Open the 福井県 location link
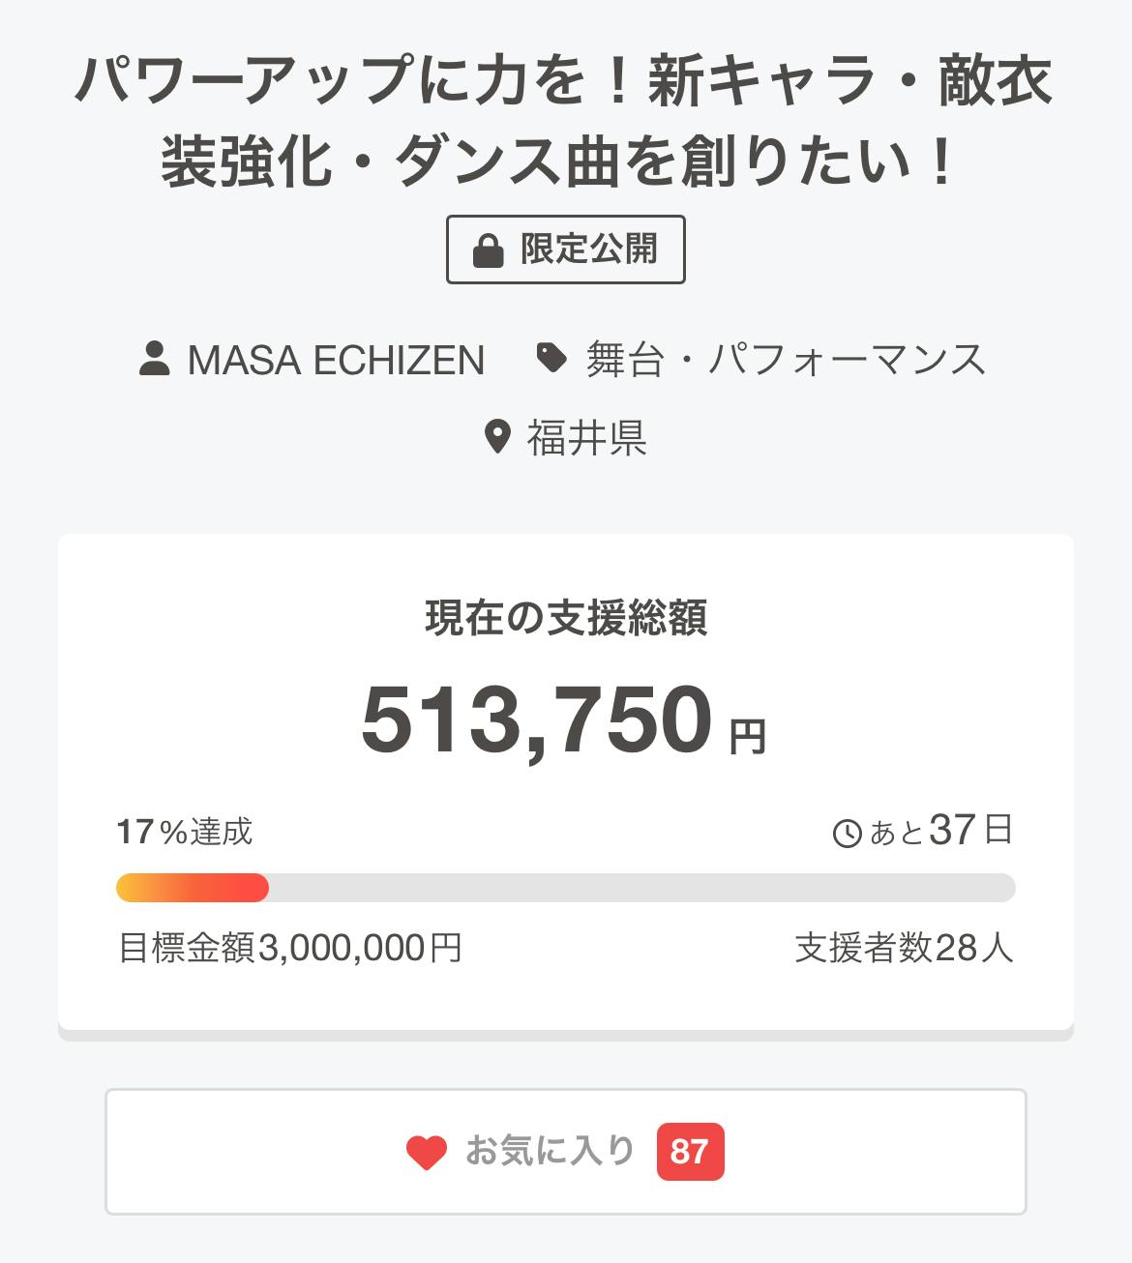 pyautogui.click(x=586, y=438)
